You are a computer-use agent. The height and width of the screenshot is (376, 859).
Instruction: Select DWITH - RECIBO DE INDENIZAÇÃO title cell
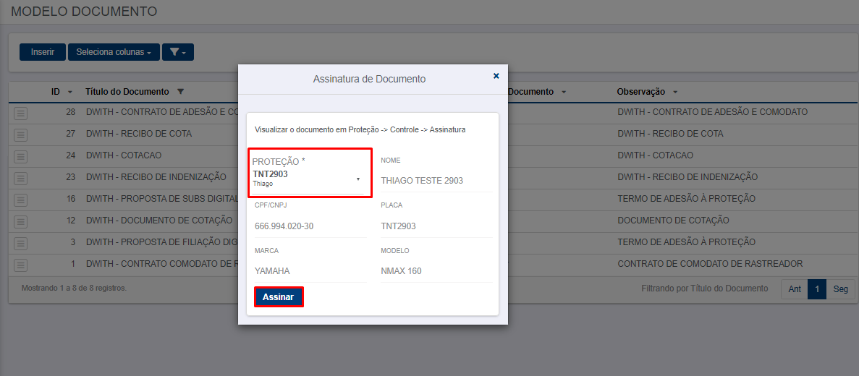coord(156,176)
